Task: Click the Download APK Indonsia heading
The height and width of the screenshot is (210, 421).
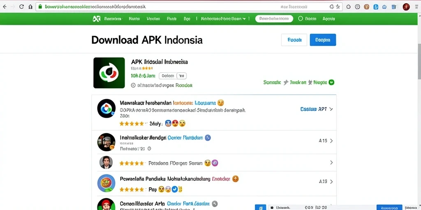Action: (147, 40)
